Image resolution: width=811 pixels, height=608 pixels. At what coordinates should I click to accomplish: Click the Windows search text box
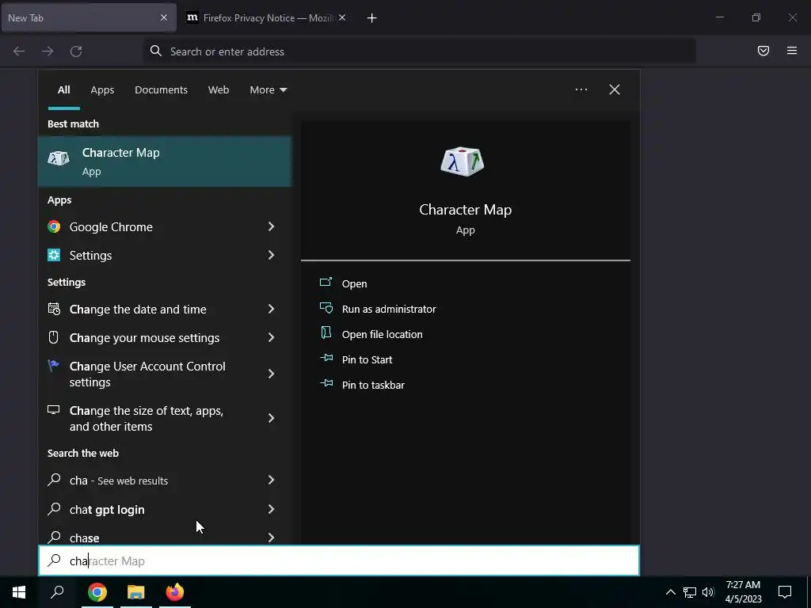339,560
